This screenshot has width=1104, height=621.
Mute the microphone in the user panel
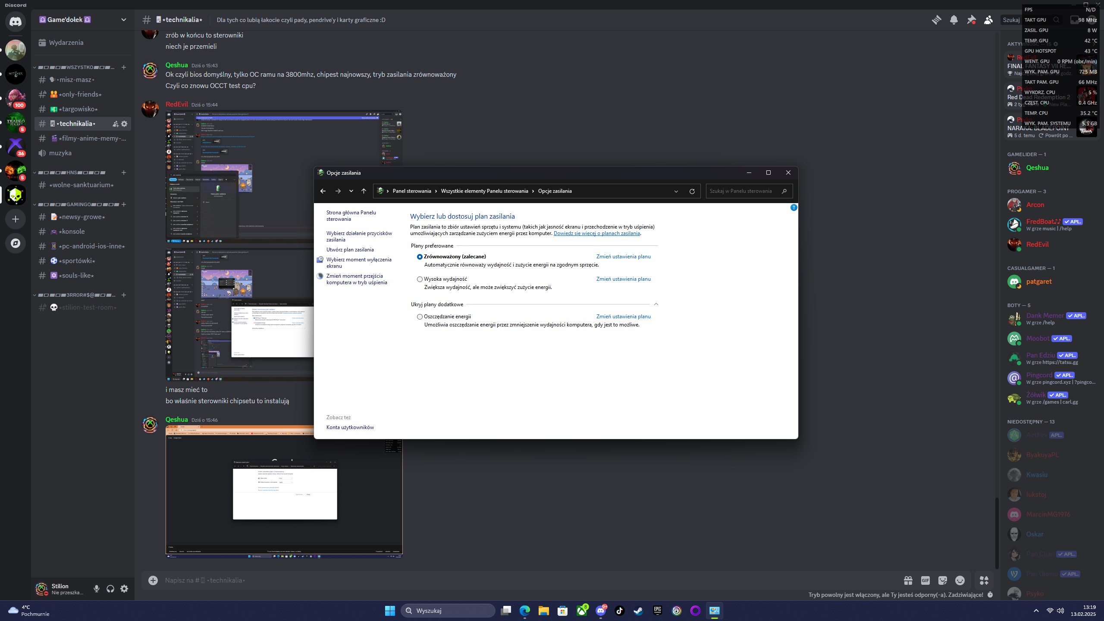[x=96, y=589]
